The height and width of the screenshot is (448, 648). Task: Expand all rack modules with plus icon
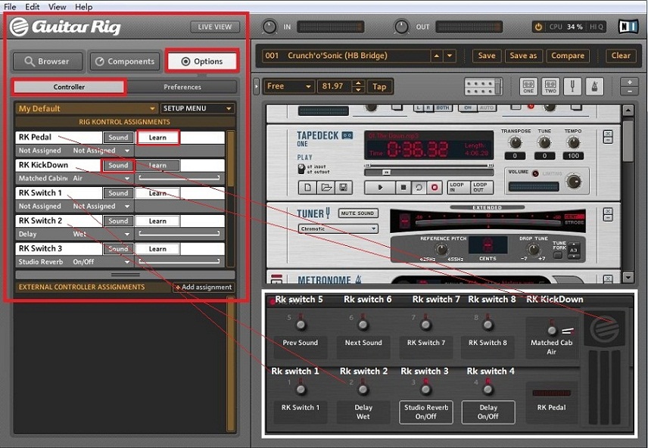(629, 82)
